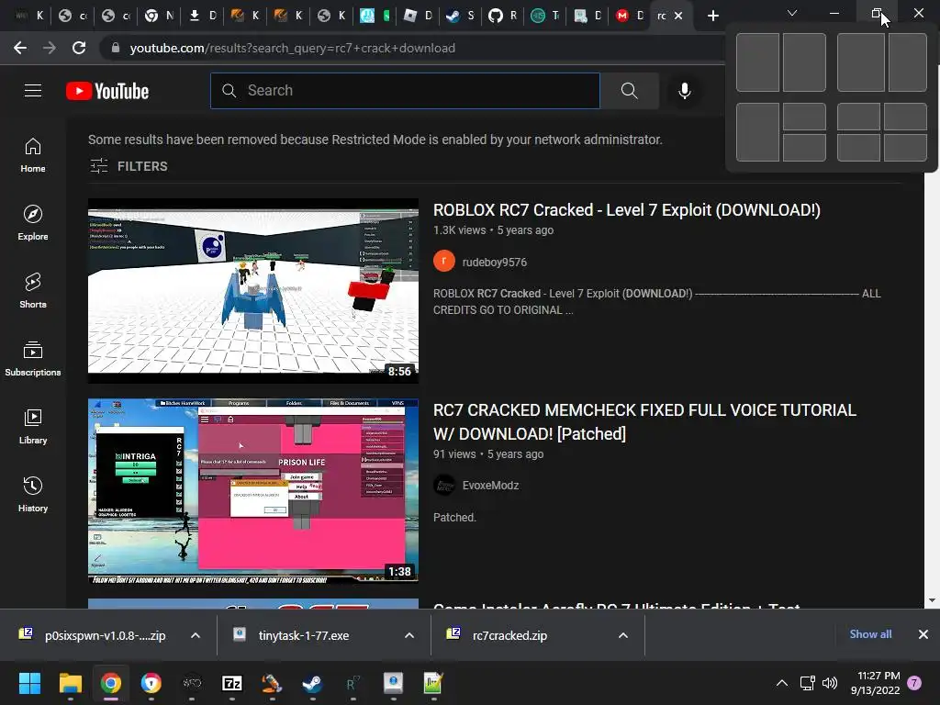Viewport: 940px width, 705px height.
Task: Switch to the Roblox tab
Action: [419, 16]
